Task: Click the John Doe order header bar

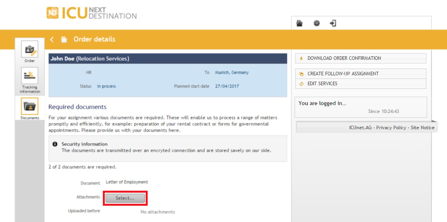Action: pos(168,59)
